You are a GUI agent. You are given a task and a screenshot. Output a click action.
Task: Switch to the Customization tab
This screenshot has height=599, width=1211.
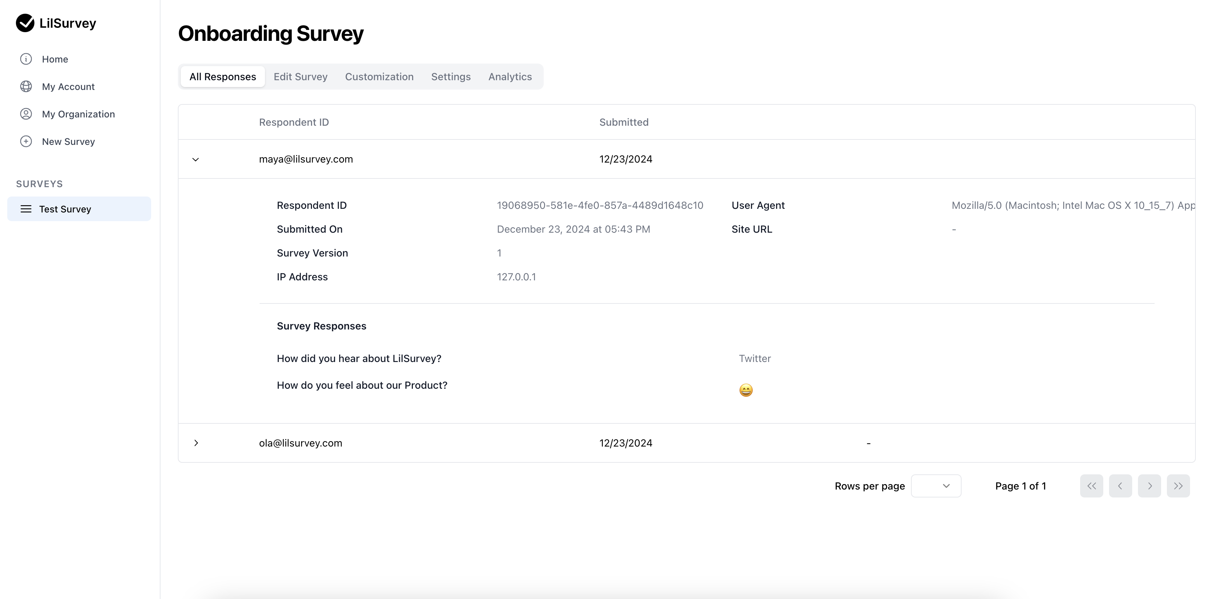click(379, 77)
